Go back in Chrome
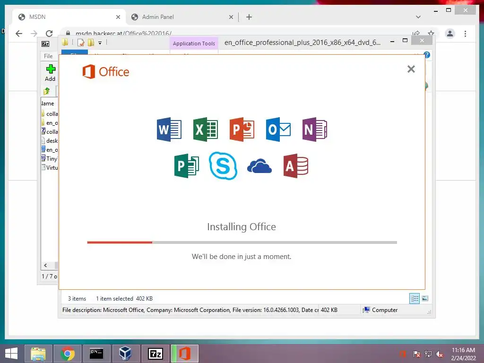The height and width of the screenshot is (363, 484). (x=19, y=34)
